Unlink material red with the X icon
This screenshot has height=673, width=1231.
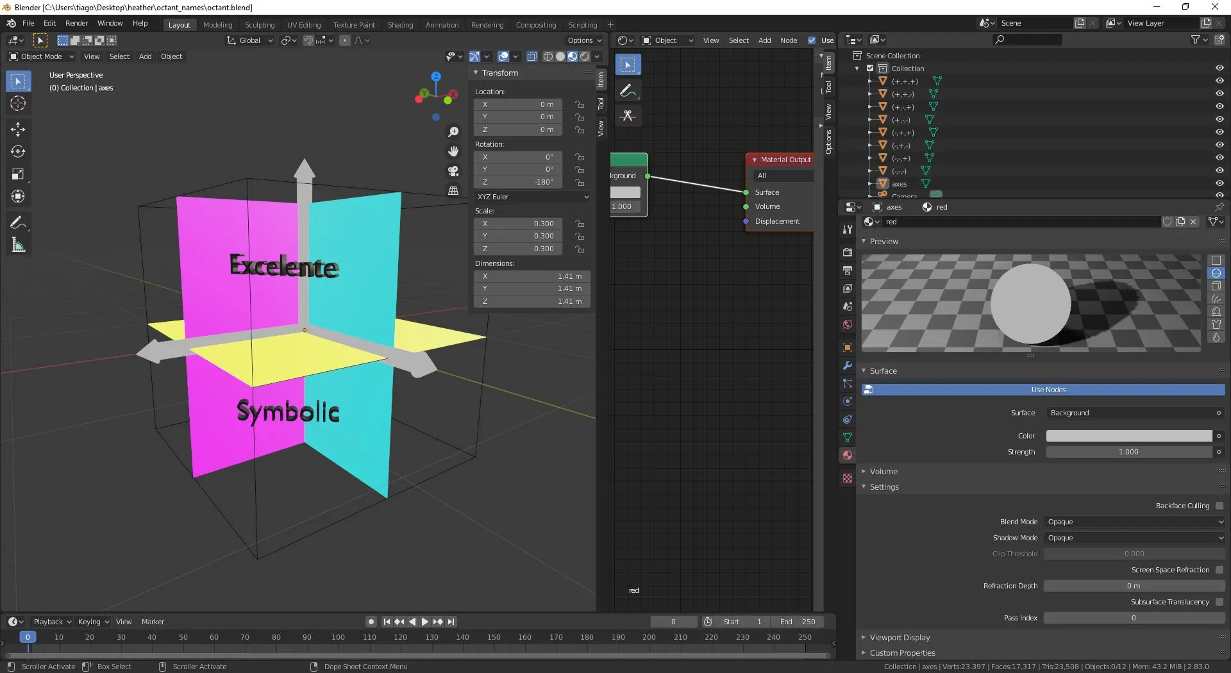(x=1193, y=222)
